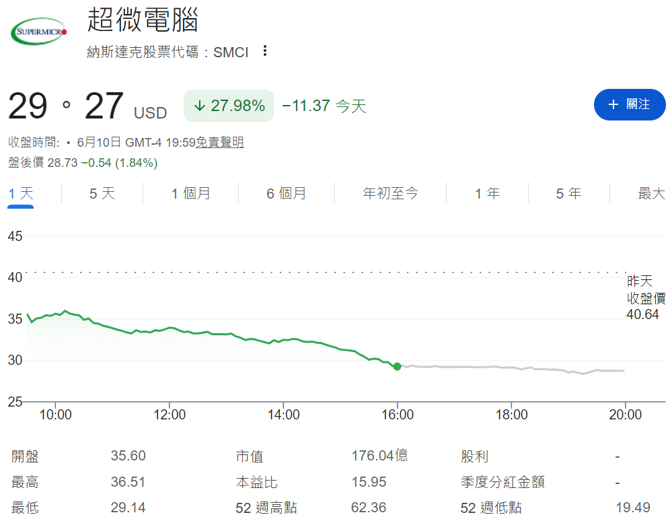Screen dimensions: 672x519
Task: Open the three-dot more options menu
Action: tap(265, 51)
